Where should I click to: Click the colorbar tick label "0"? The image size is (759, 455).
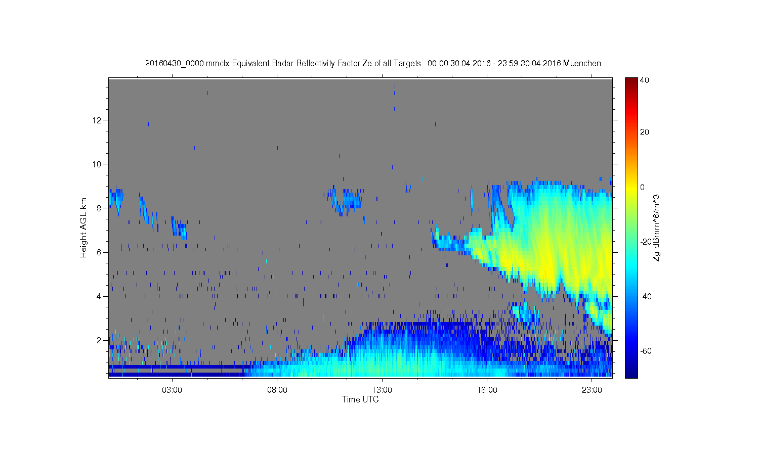click(x=643, y=187)
